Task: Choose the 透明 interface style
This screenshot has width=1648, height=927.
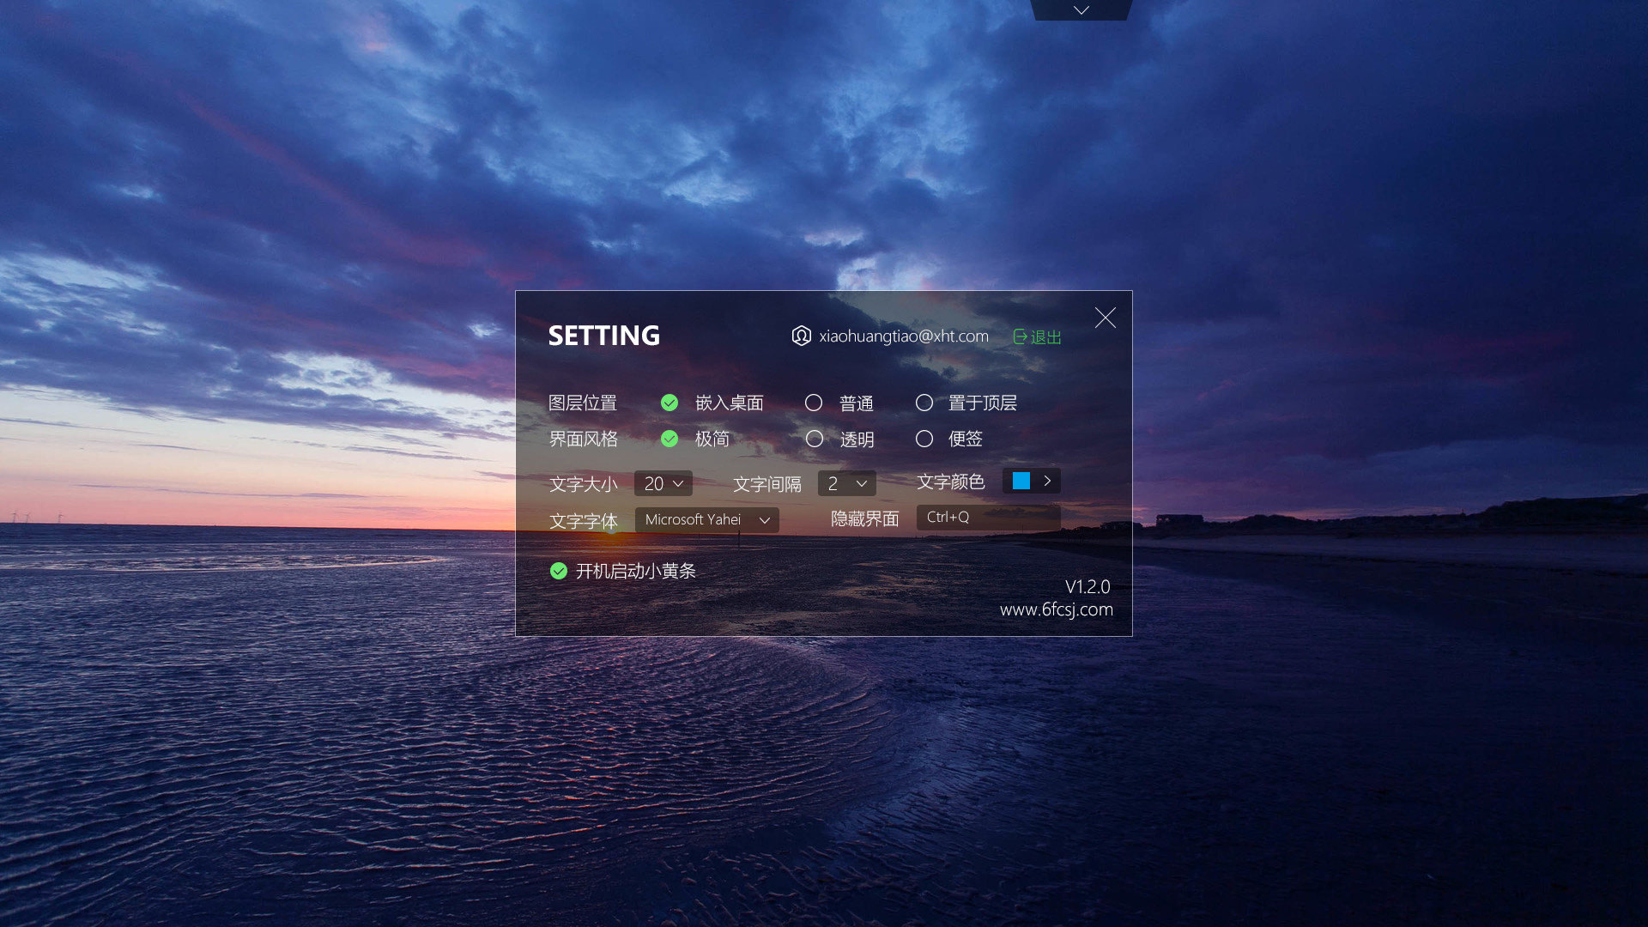Action: pyautogui.click(x=814, y=439)
